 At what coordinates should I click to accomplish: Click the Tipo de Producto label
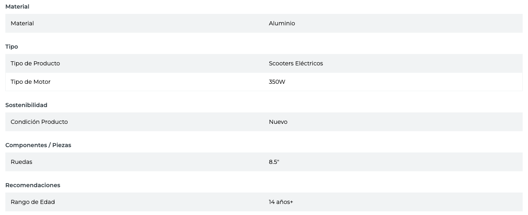(x=35, y=63)
